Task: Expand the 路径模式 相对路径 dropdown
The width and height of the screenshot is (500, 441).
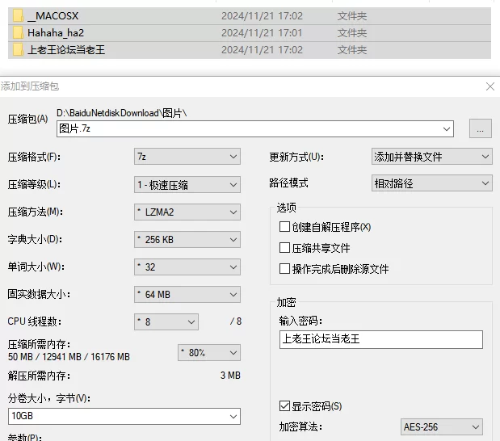Action: pyautogui.click(x=431, y=183)
